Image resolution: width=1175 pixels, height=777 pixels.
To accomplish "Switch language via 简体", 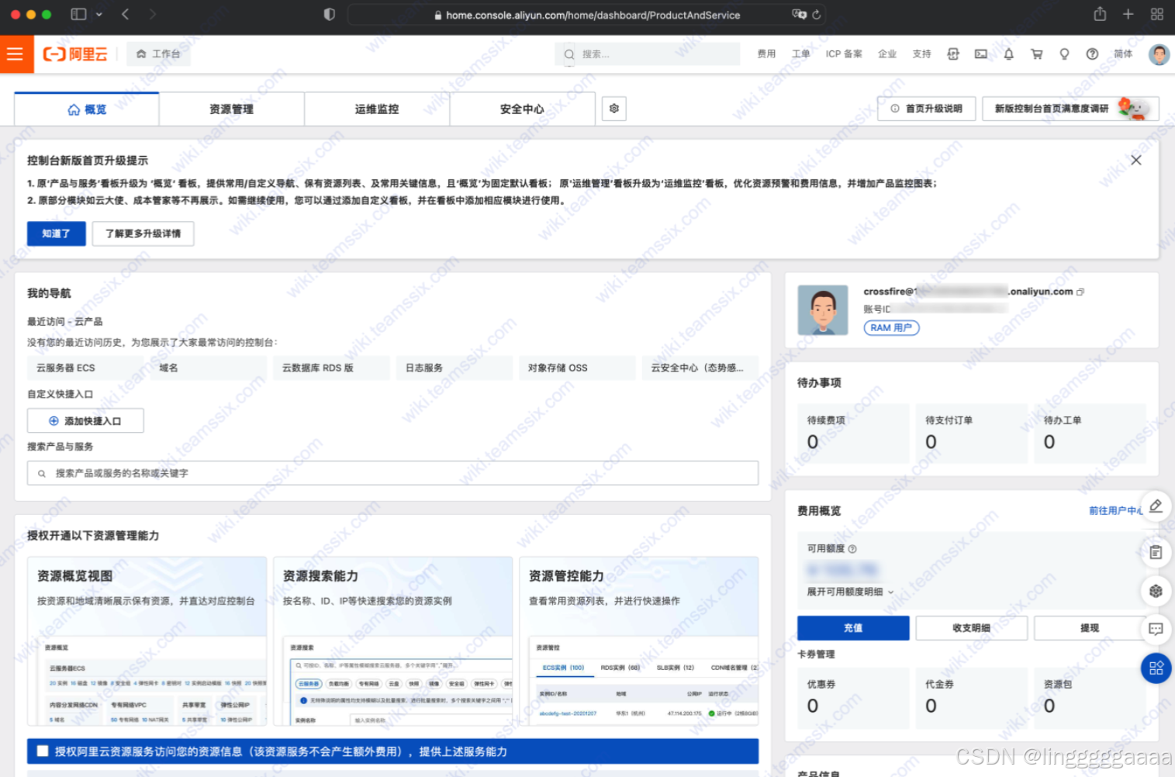I will coord(1123,54).
